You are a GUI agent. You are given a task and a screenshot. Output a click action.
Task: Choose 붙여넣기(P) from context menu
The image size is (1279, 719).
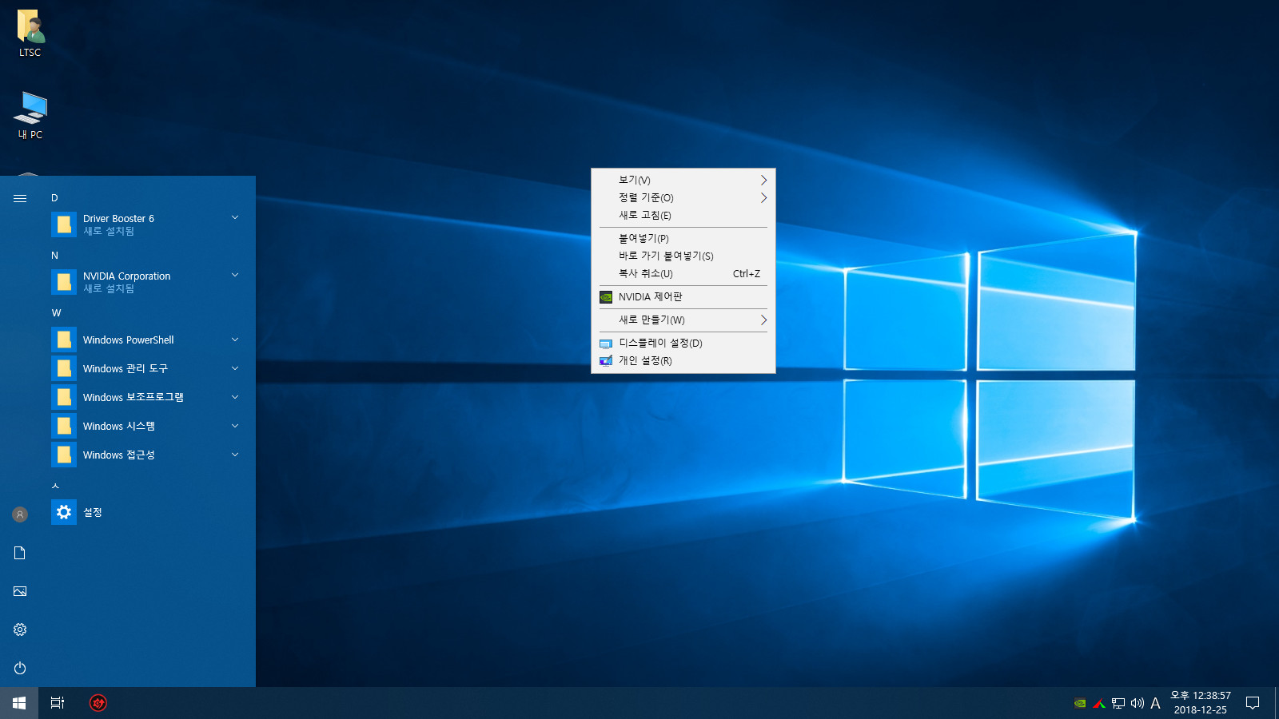click(x=683, y=239)
